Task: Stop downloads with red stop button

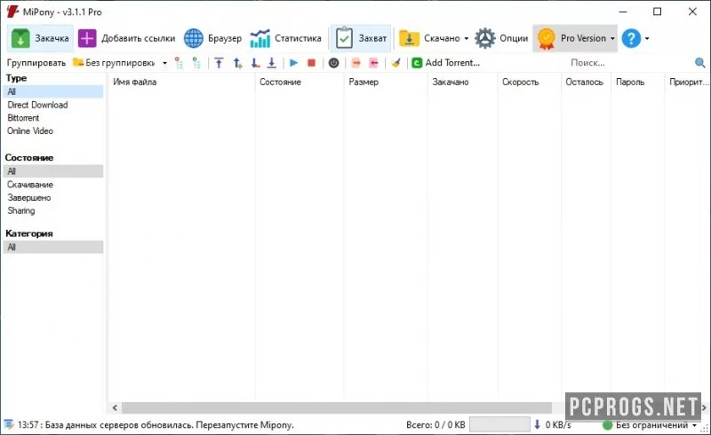Action: pos(311,63)
